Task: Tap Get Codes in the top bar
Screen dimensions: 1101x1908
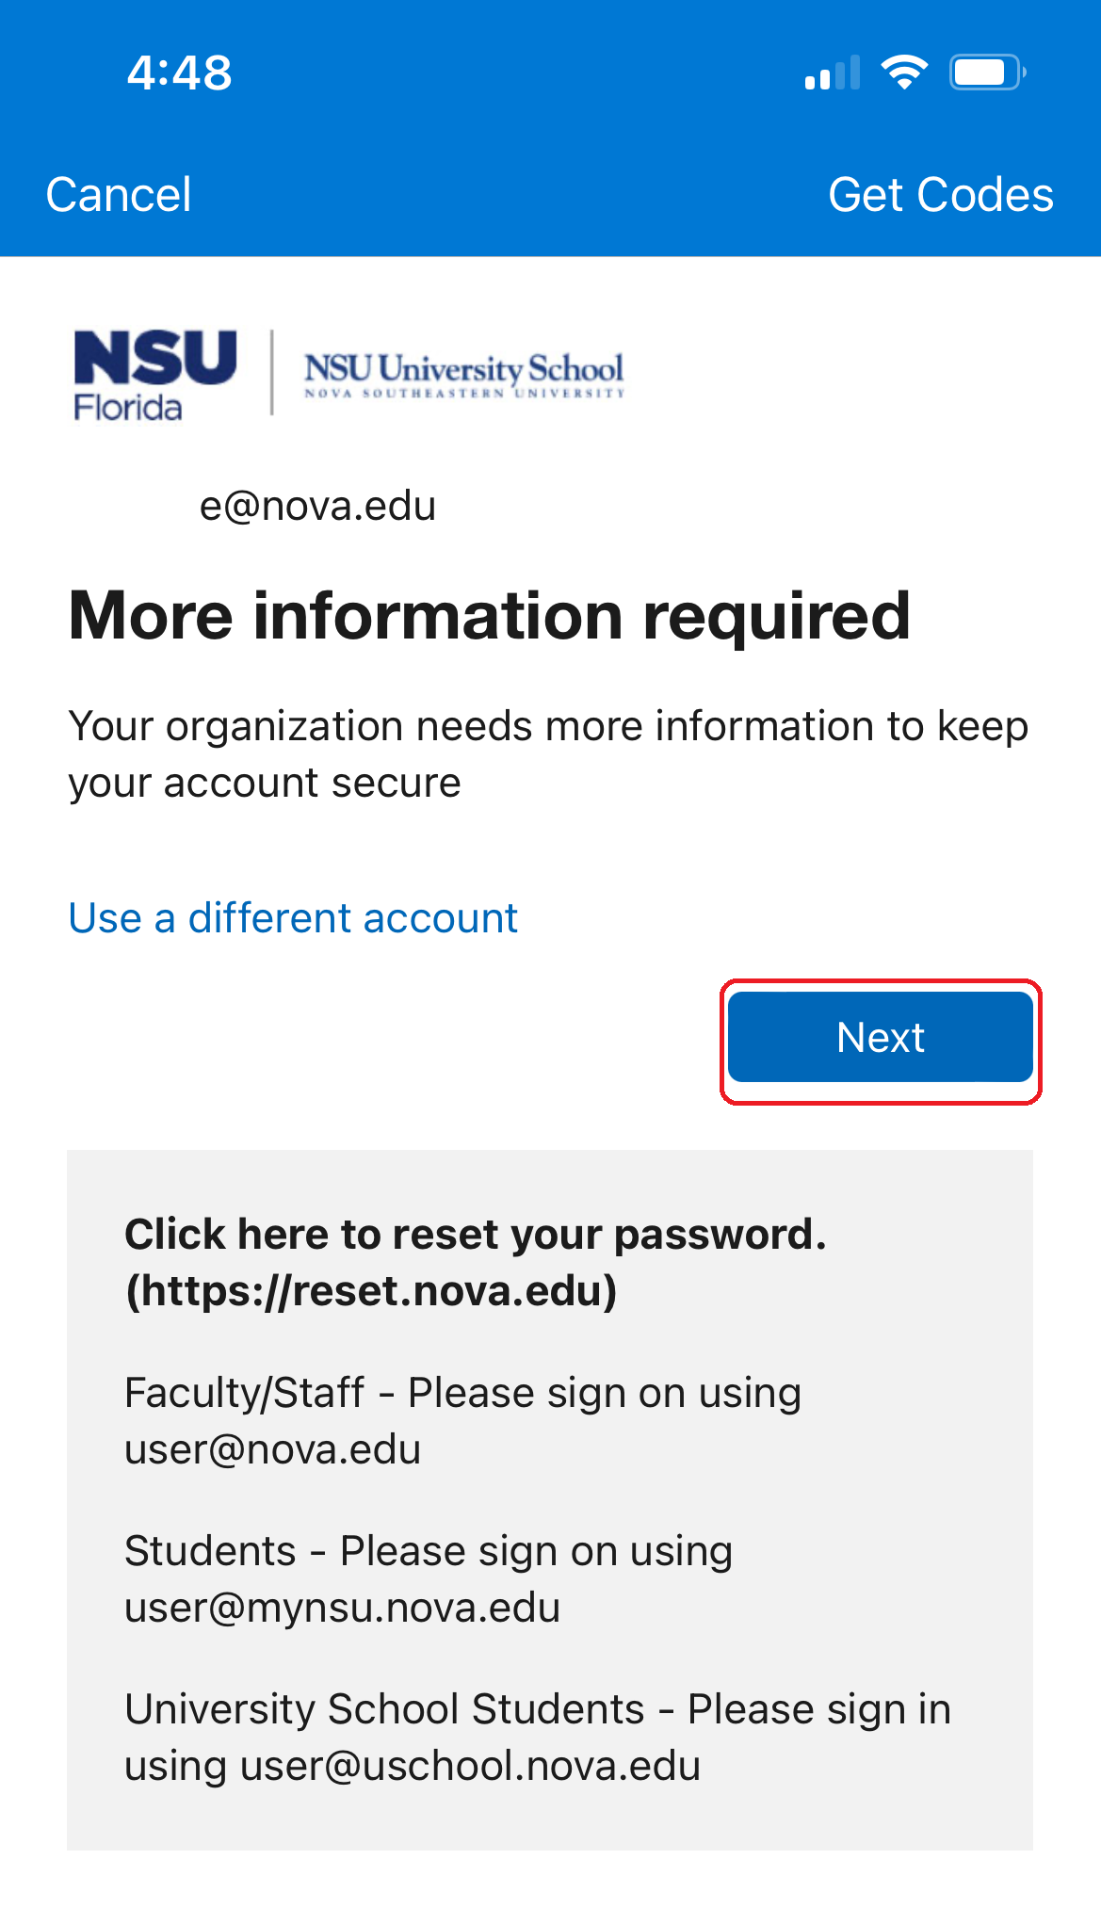Action: coord(940,195)
